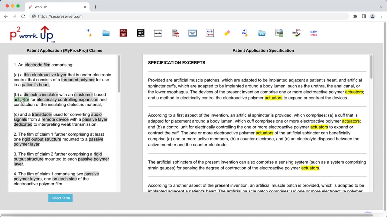Viewport: 387px width, 217px height.
Task: Open a new browser tab
Action: (x=95, y=7)
